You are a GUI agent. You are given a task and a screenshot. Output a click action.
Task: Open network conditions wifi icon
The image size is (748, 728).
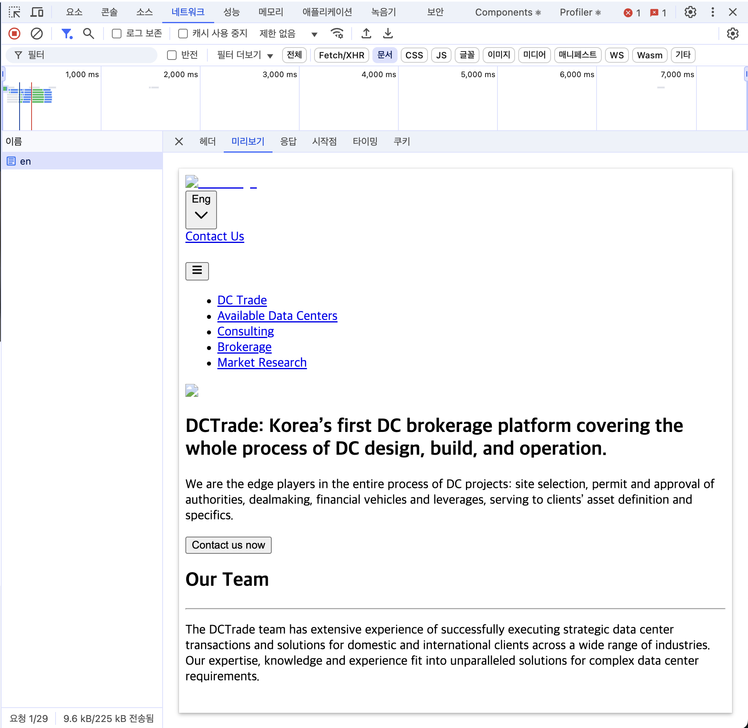point(337,34)
